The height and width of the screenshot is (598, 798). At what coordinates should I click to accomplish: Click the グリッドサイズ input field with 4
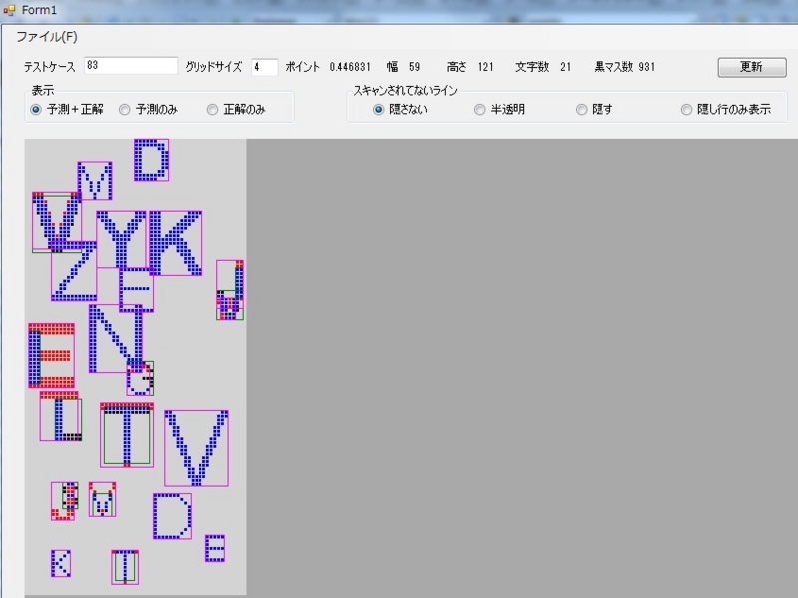click(264, 67)
